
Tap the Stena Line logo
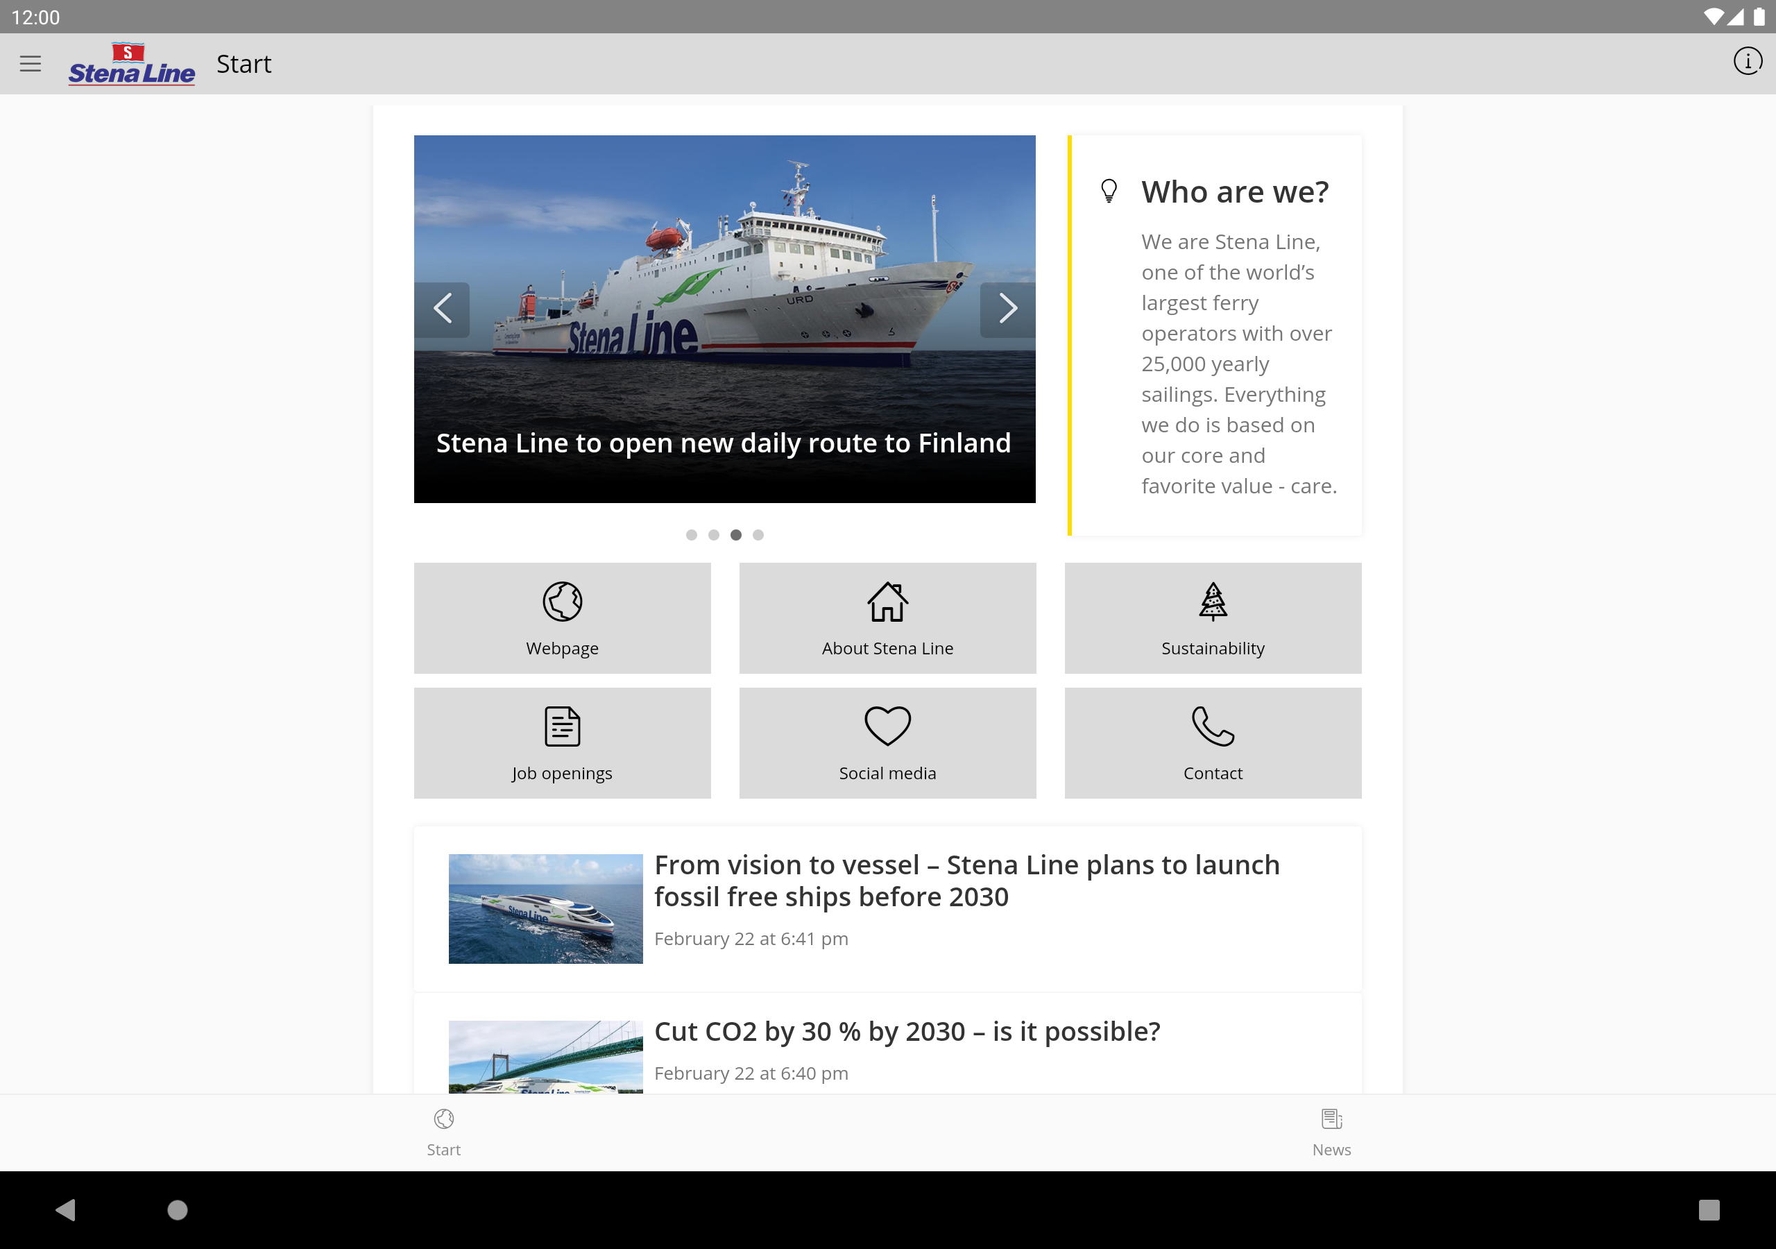[x=132, y=65]
